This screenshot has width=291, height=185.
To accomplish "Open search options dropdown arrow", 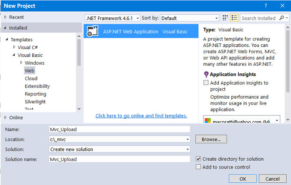I will [x=287, y=18].
